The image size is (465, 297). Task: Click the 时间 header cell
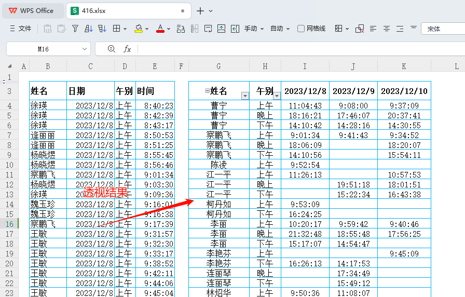coord(155,91)
